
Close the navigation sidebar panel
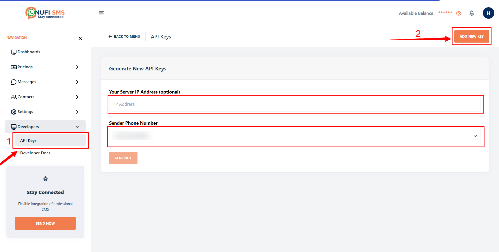pyautogui.click(x=80, y=38)
